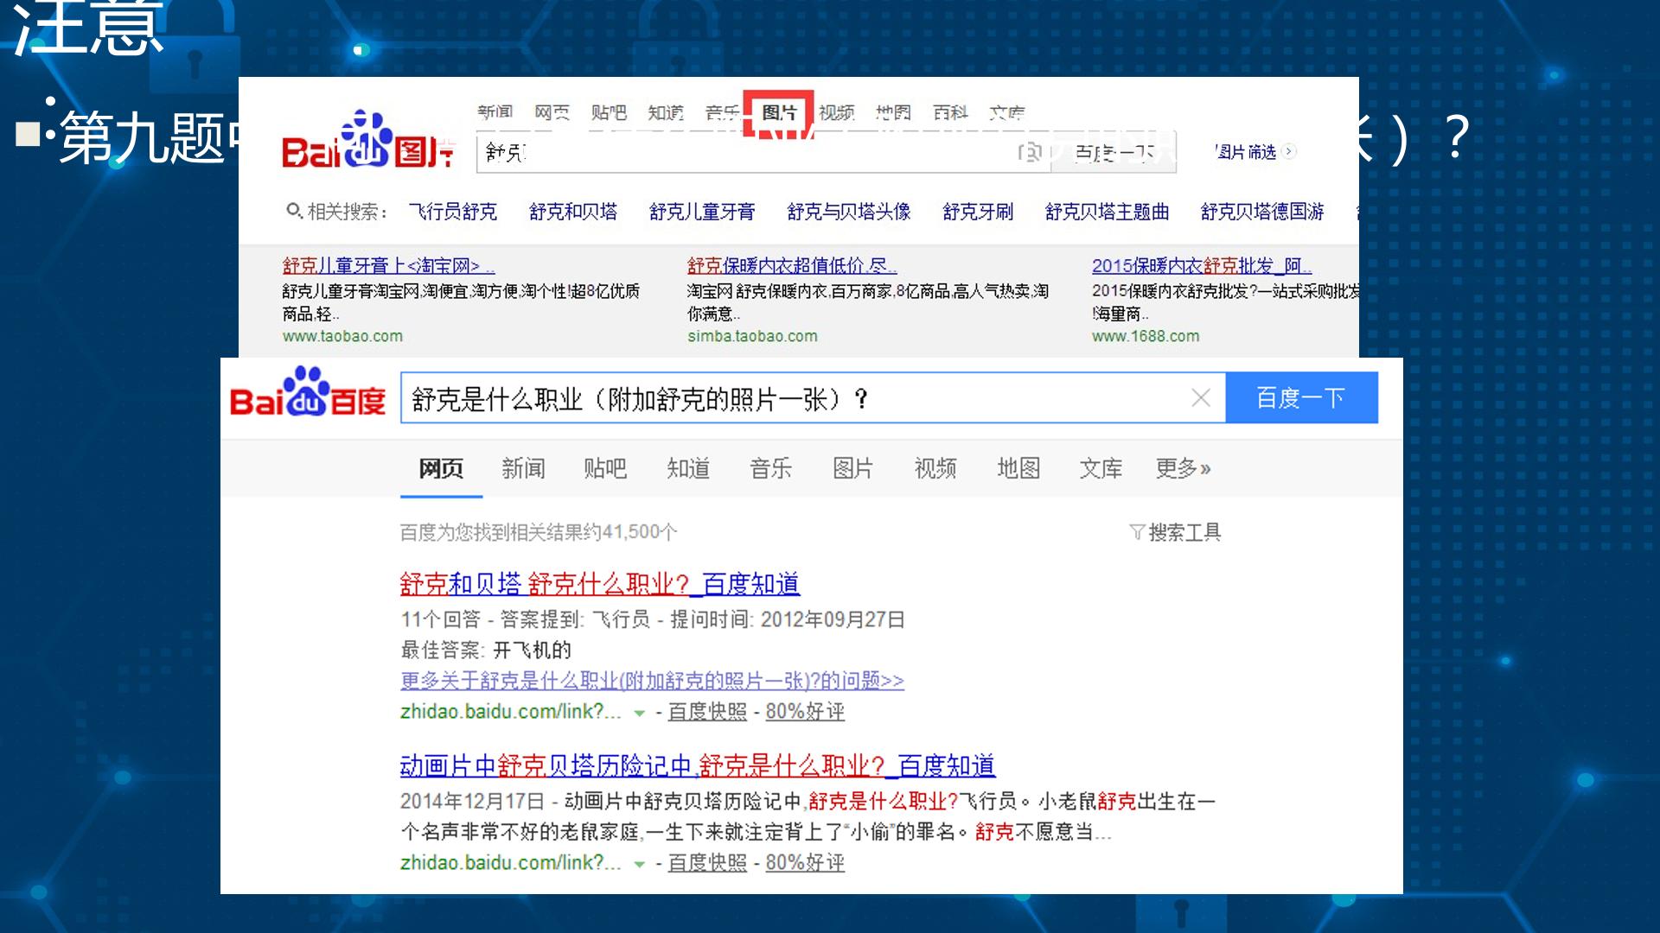1660x933 pixels.
Task: Click the 百度一下 search button
Action: (1301, 398)
